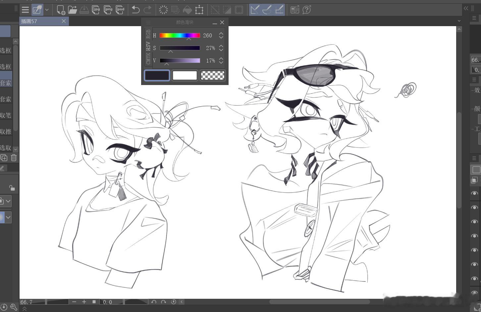Open the lower dropdown beside the brush preview

pos(8,217)
